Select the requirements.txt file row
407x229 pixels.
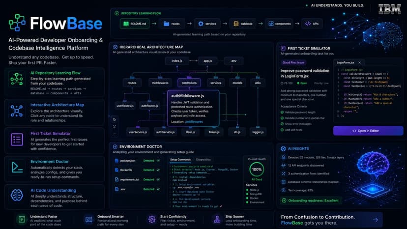coord(137,180)
